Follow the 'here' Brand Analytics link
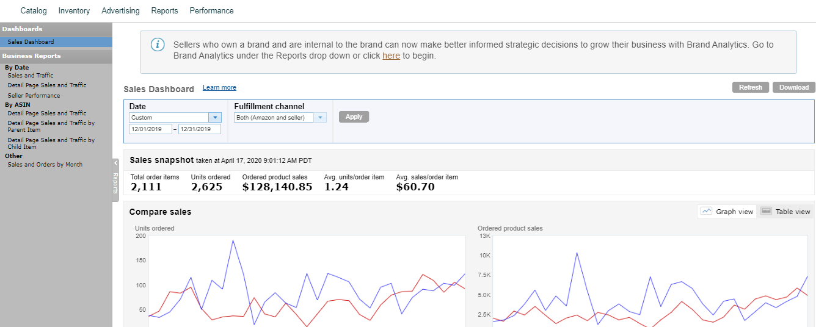 391,56
